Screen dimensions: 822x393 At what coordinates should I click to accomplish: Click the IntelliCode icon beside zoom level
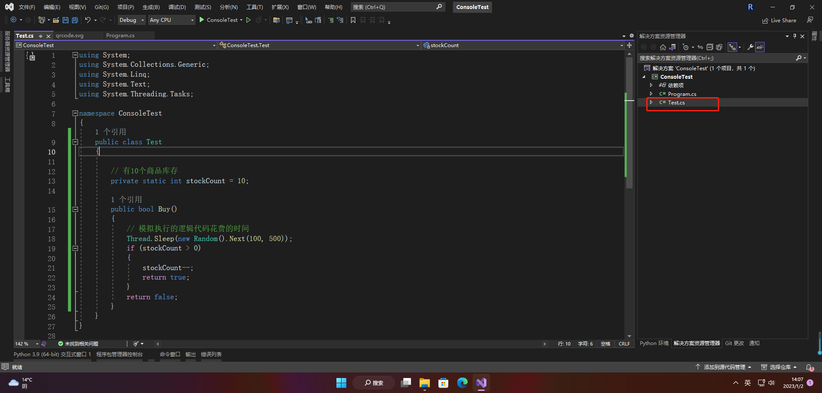tap(44, 344)
